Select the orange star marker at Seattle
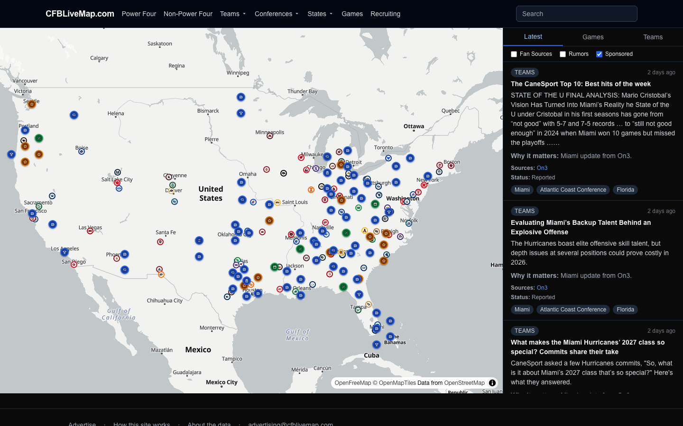Image resolution: width=683 pixels, height=426 pixels. [32, 104]
